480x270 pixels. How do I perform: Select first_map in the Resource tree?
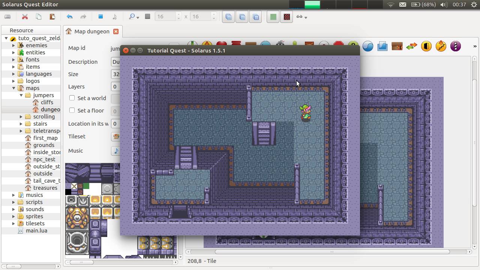click(x=45, y=138)
